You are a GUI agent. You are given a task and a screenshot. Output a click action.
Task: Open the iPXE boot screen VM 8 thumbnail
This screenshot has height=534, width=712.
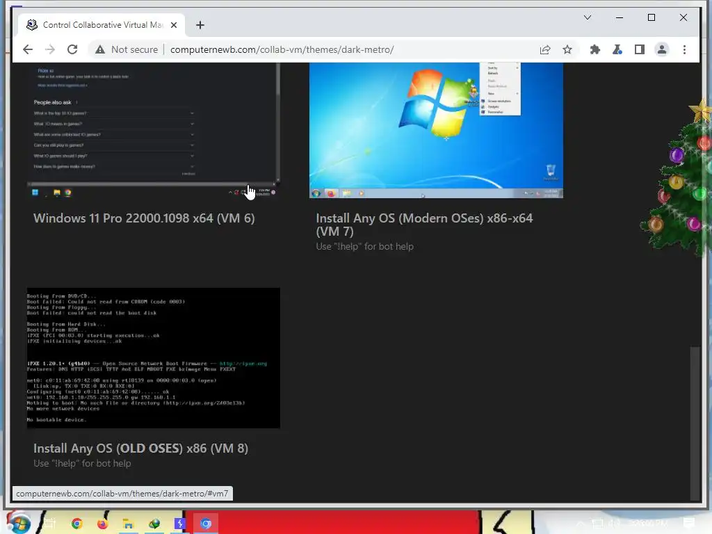pyautogui.click(x=154, y=358)
